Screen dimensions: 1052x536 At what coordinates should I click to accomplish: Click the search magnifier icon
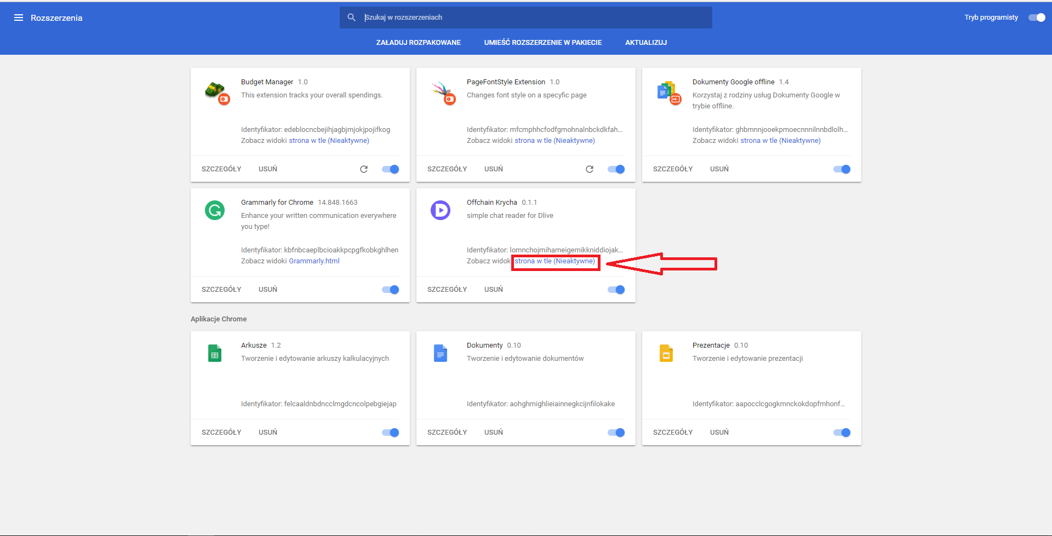pos(352,18)
